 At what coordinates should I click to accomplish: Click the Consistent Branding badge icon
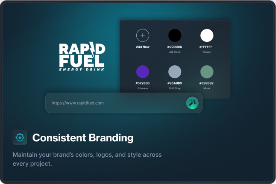pos(20,137)
